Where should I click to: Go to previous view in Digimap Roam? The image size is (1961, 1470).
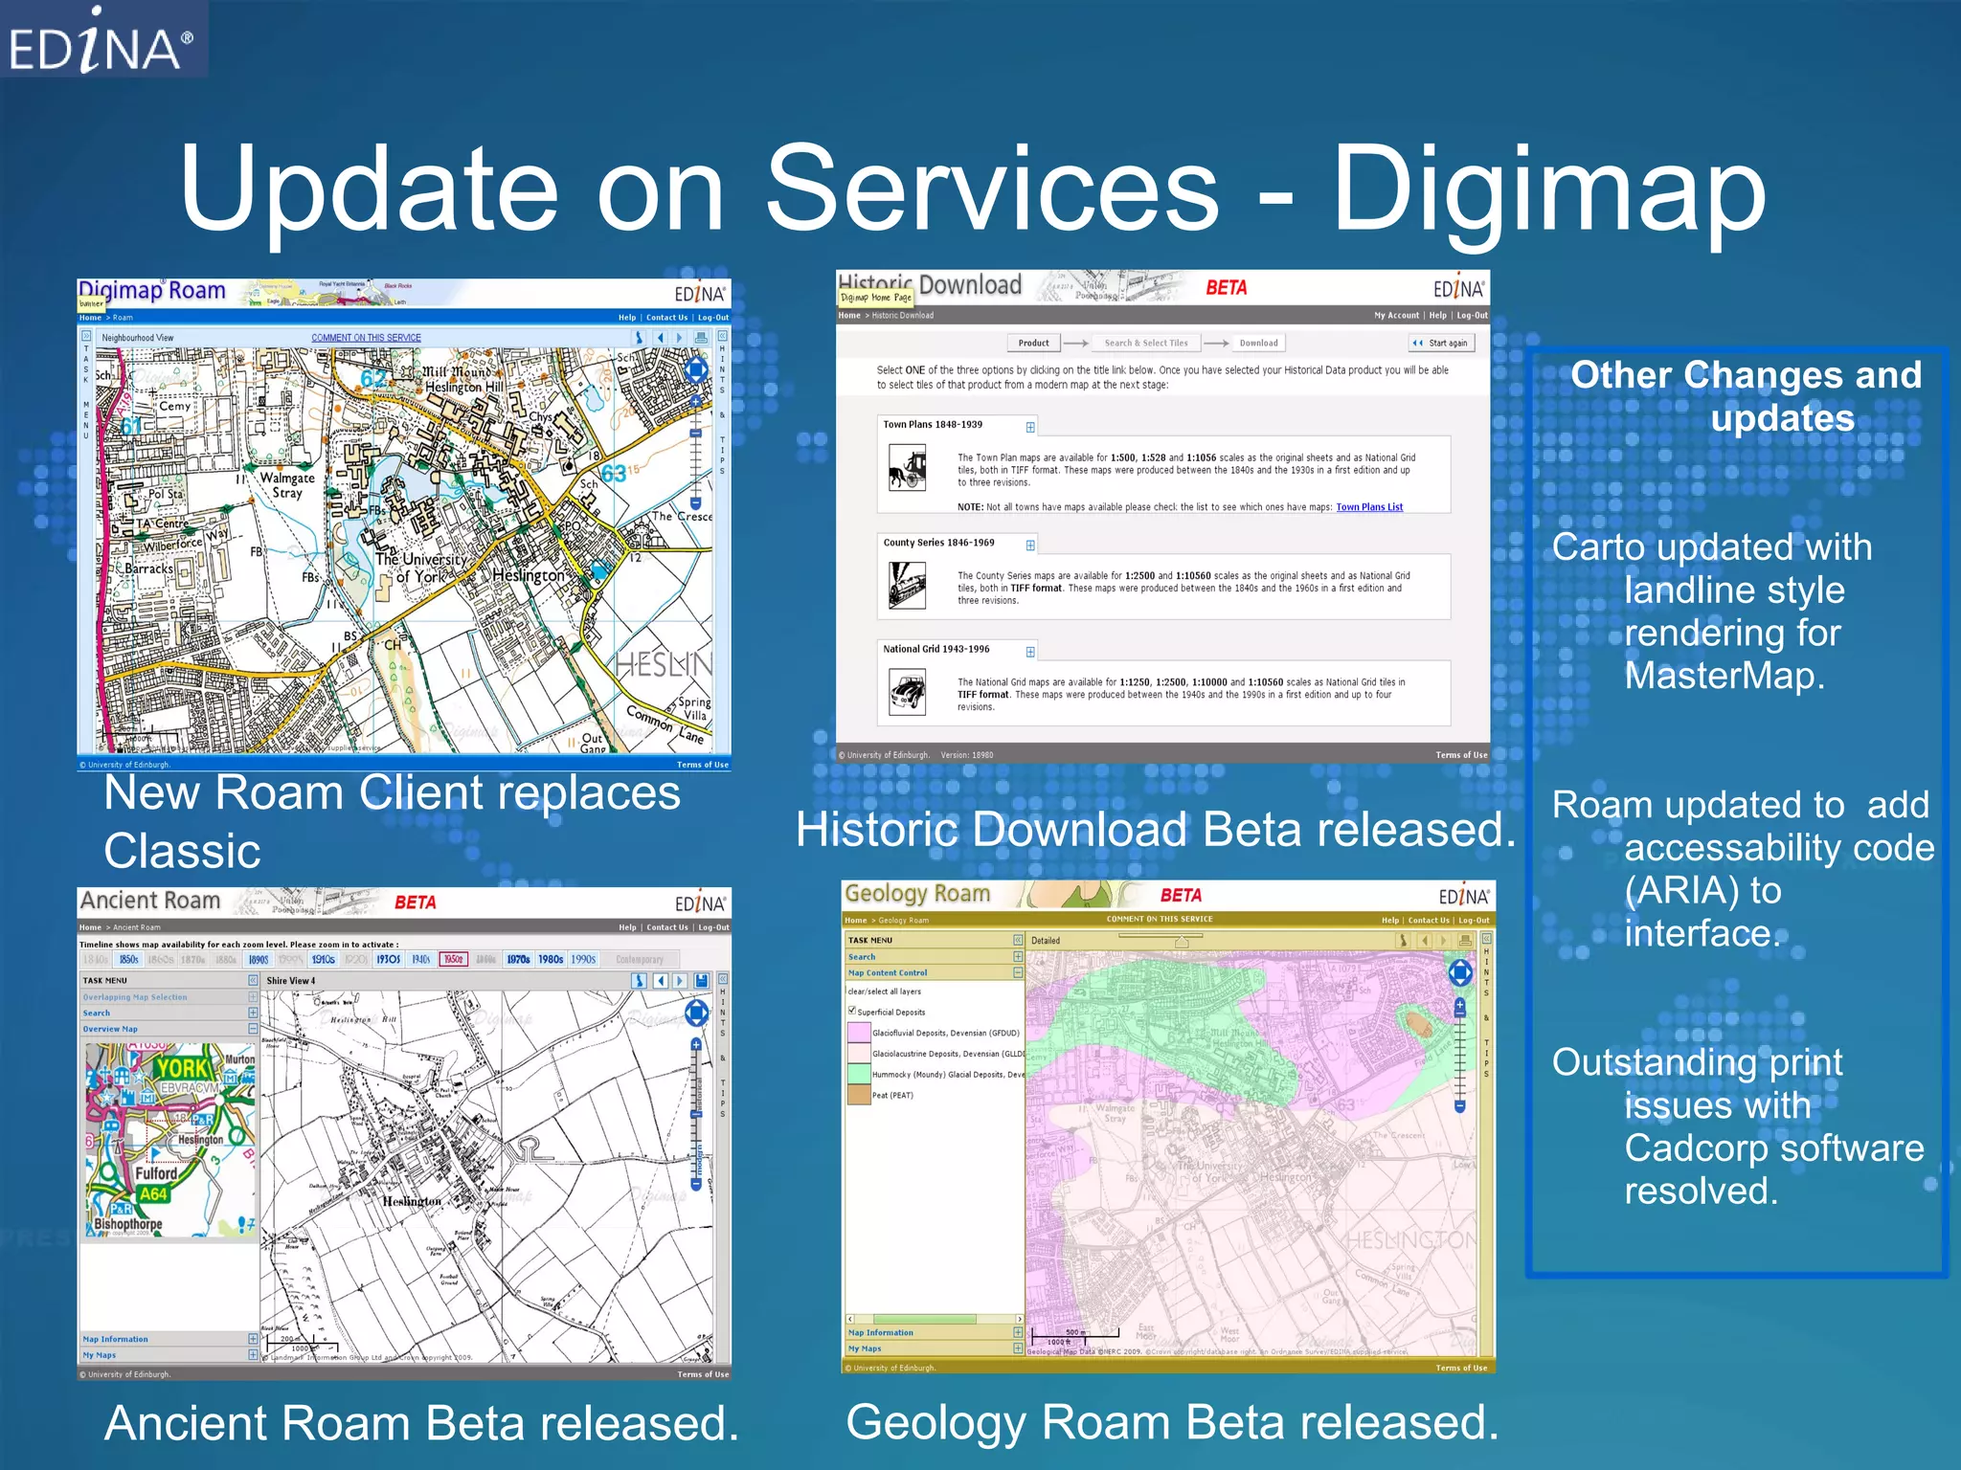coord(660,337)
